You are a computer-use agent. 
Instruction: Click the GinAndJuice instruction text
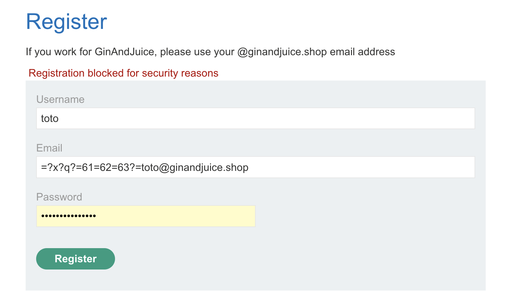coord(210,52)
